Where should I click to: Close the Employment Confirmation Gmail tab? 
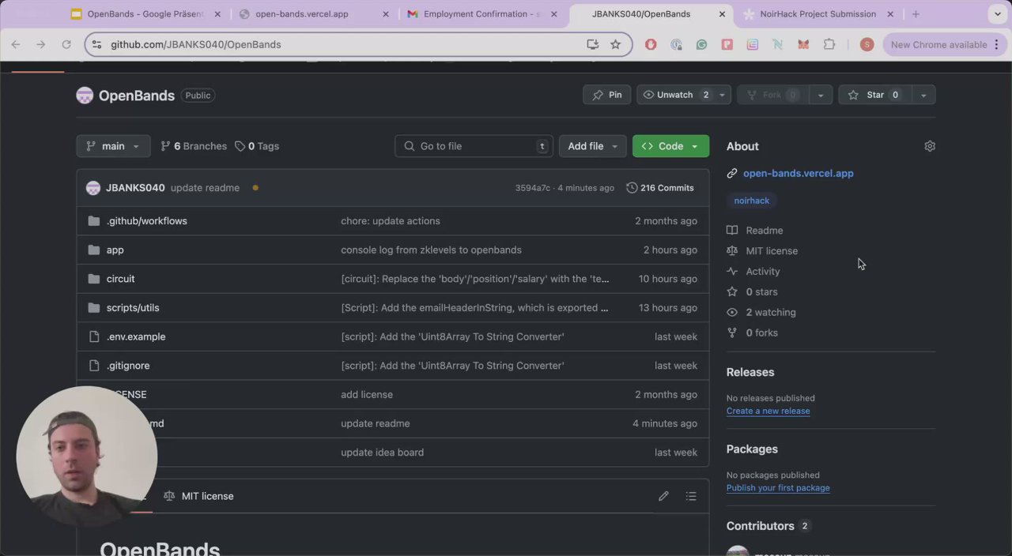coord(553,14)
